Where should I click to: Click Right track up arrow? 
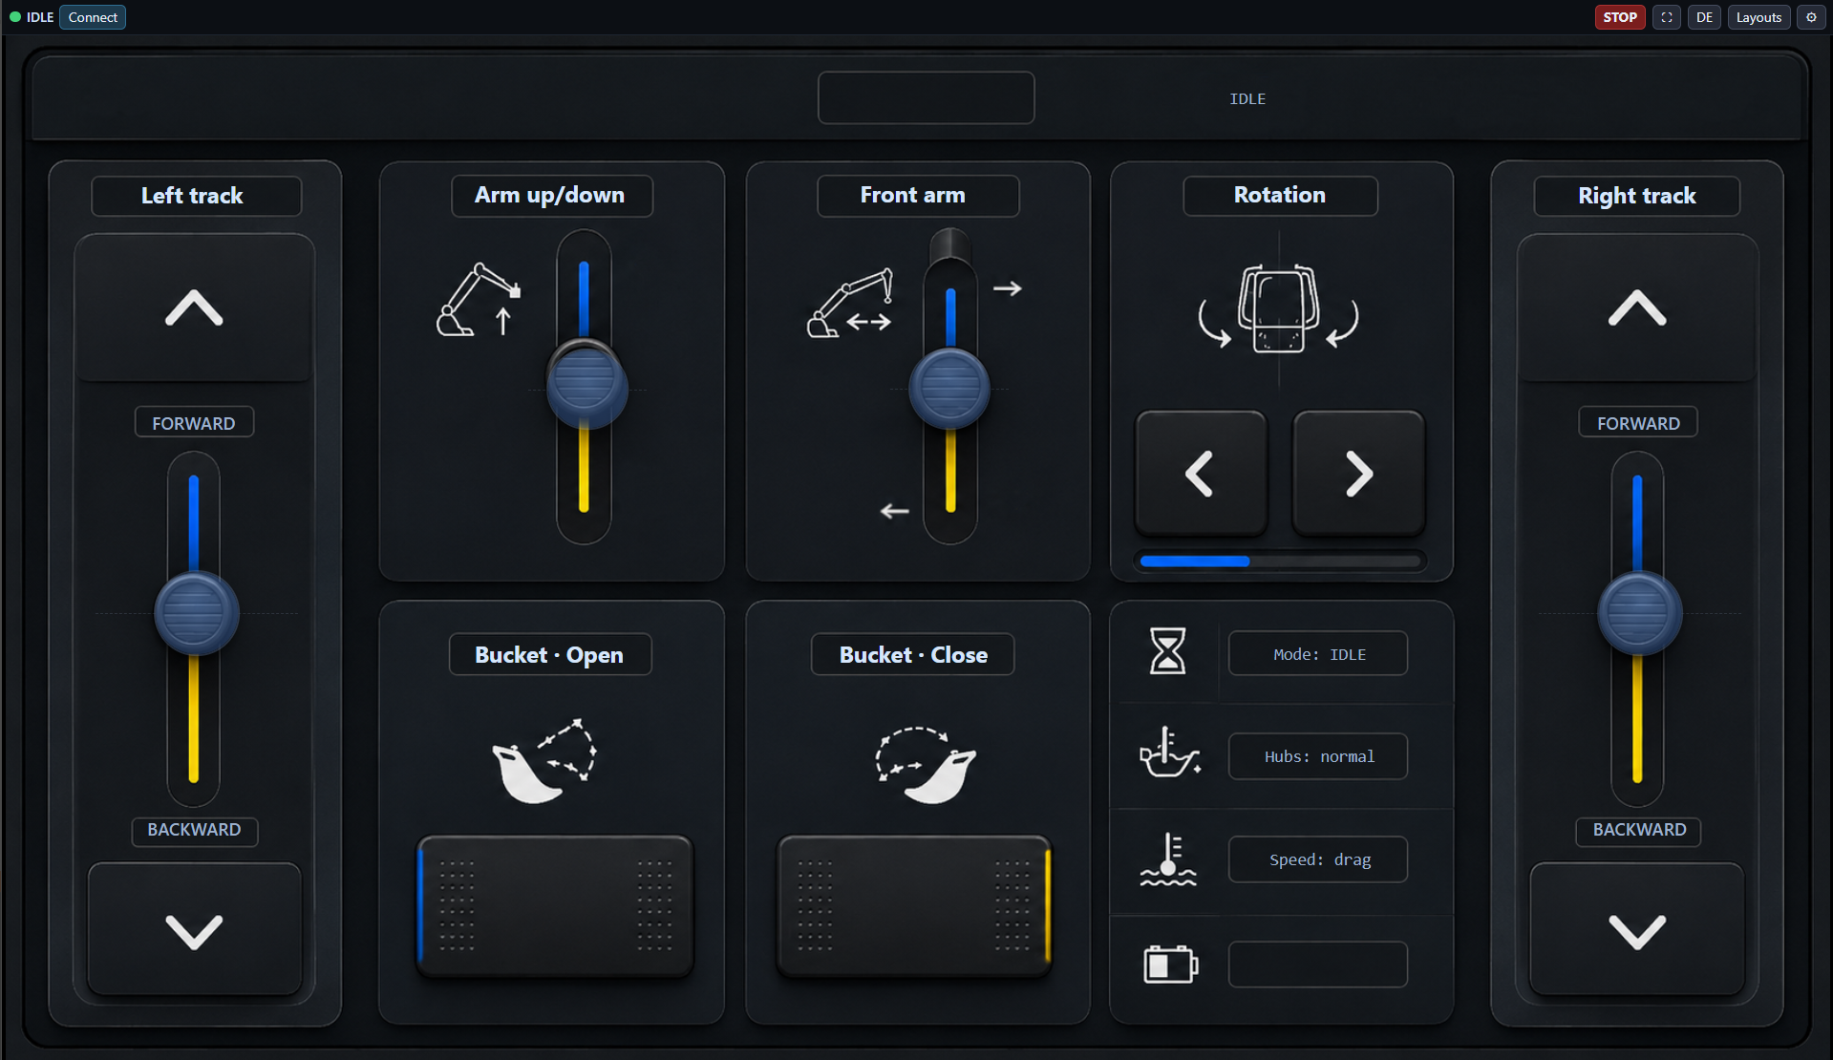(1637, 308)
